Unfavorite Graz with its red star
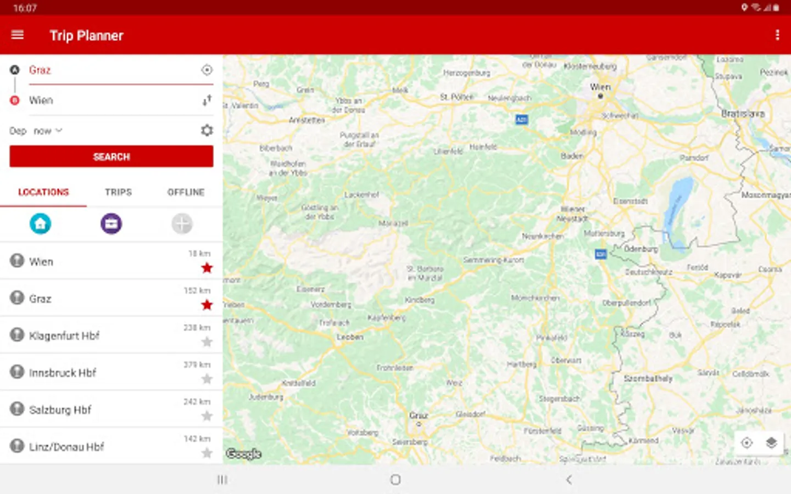 [207, 305]
